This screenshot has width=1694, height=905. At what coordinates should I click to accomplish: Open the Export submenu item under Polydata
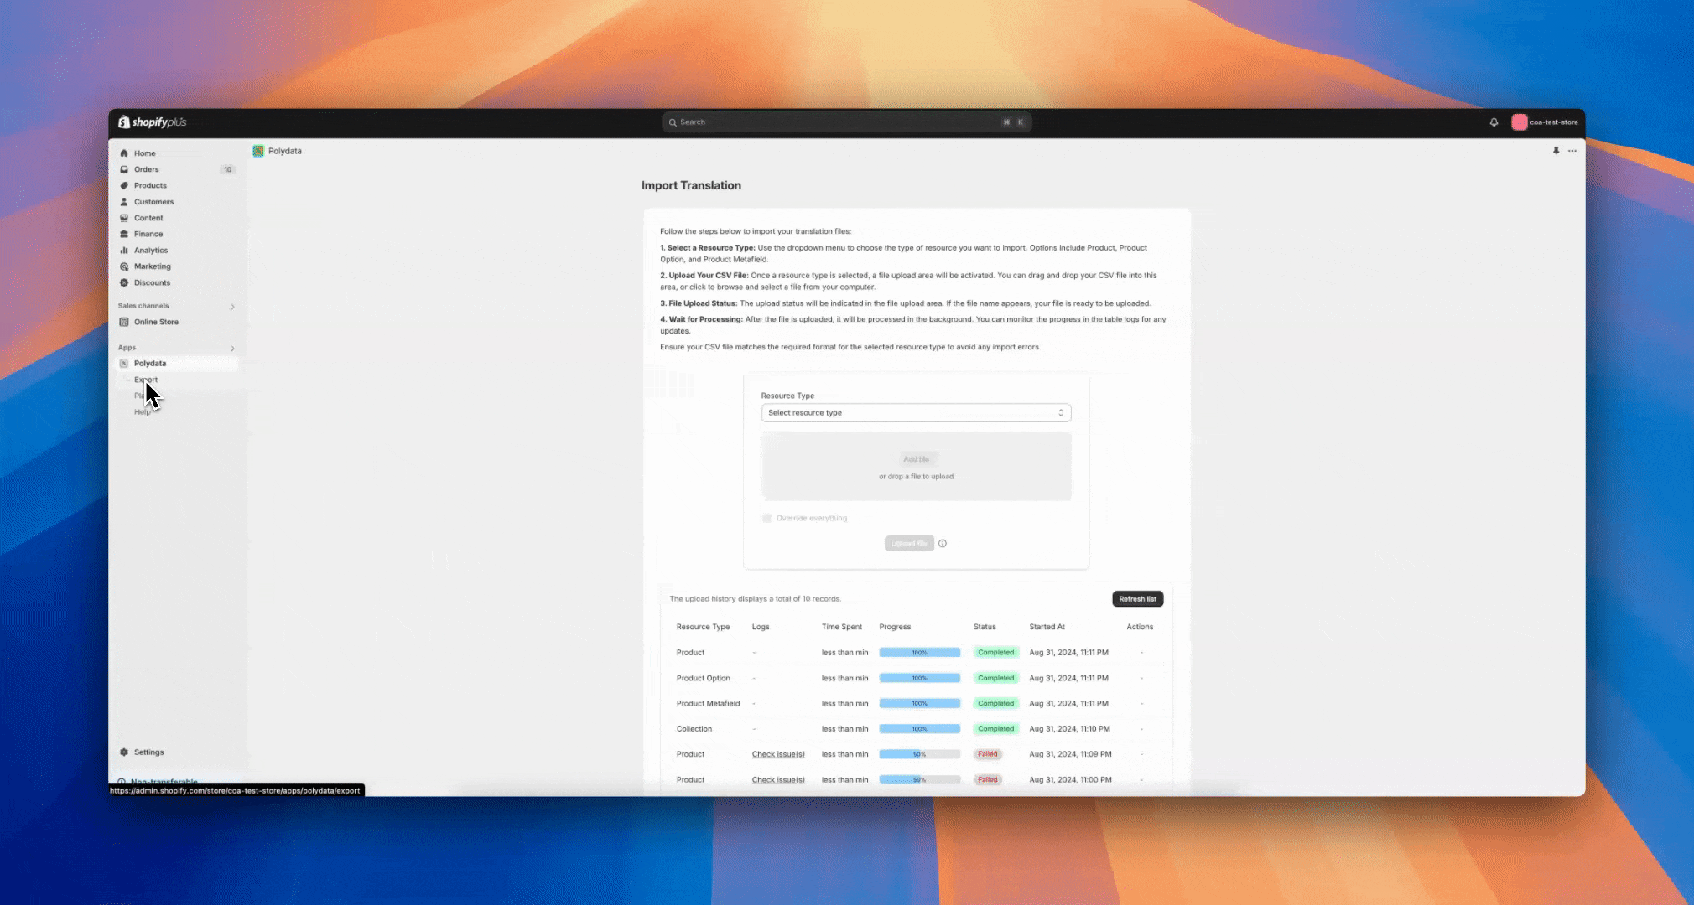(x=146, y=380)
